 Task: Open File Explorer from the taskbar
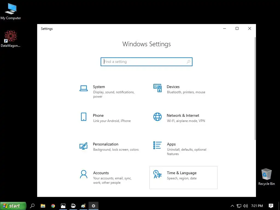tap(43, 206)
